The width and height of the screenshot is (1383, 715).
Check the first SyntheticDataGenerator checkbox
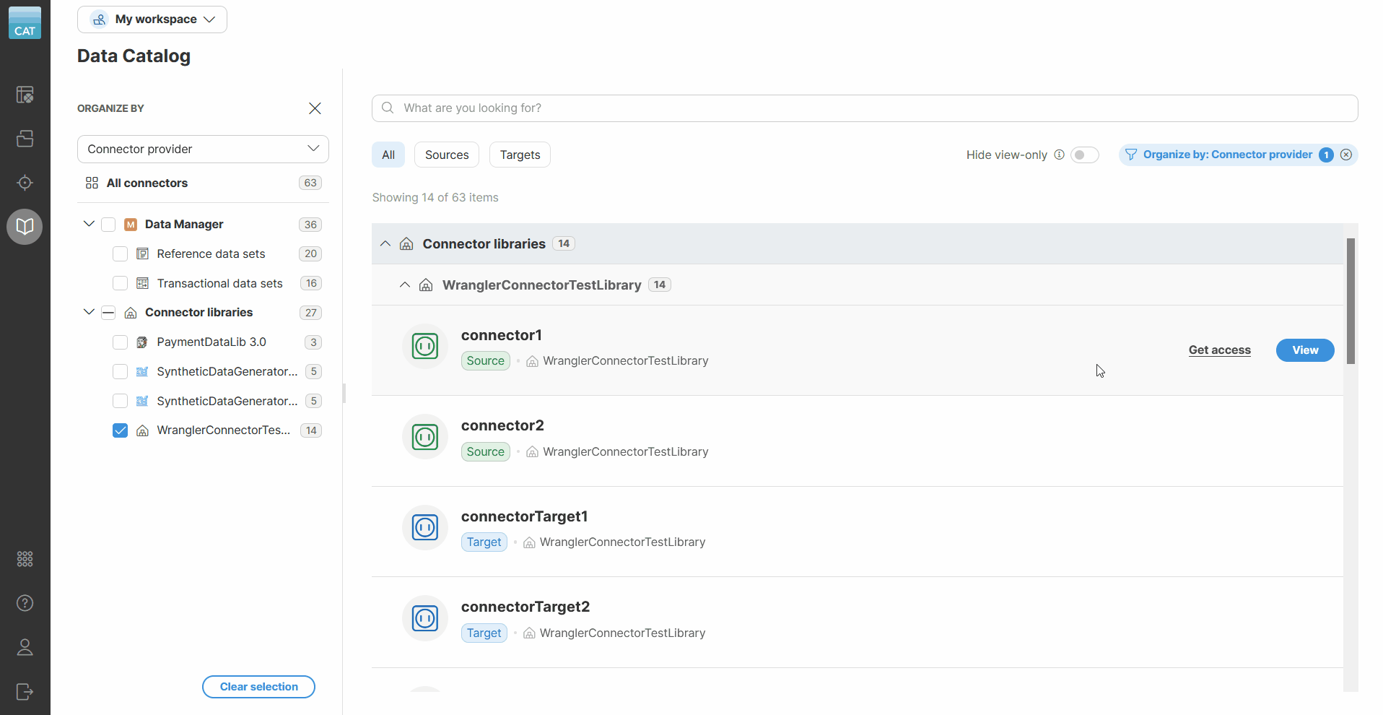(x=121, y=371)
